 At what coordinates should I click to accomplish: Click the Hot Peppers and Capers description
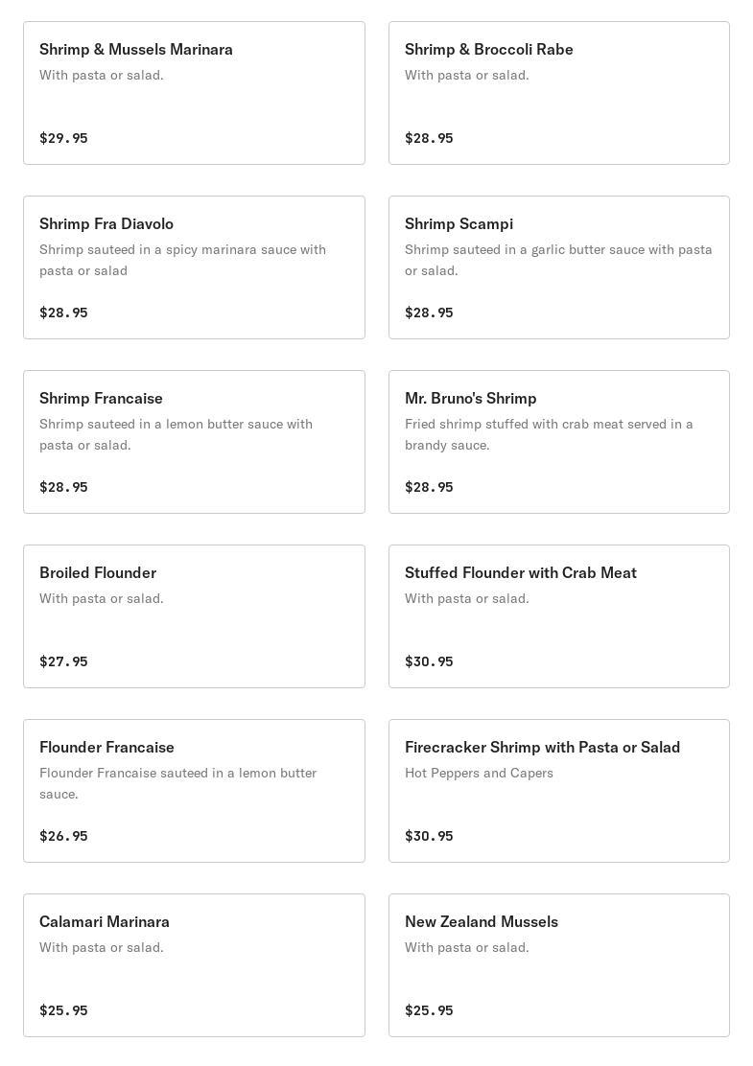pyautogui.click(x=479, y=773)
